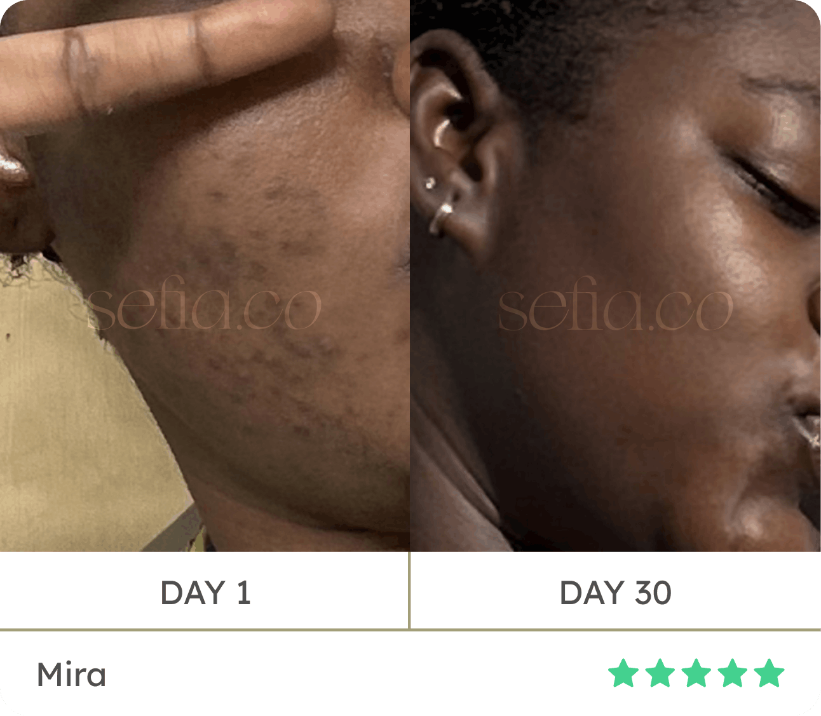Click the second green rating star
The width and height of the screenshot is (821, 716).
[x=660, y=673]
